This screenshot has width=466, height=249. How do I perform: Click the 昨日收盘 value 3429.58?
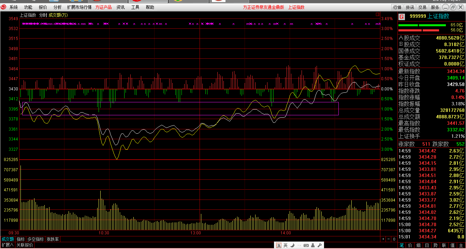[x=456, y=84]
